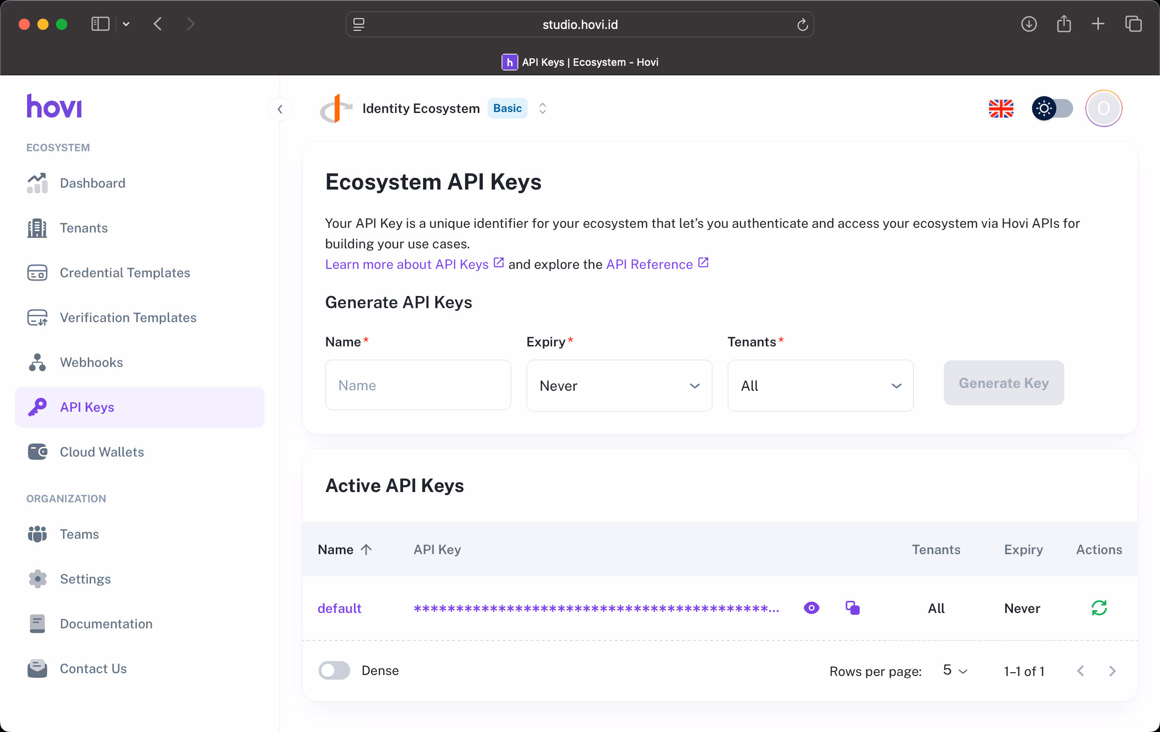Click the Basic plan badge
Viewport: 1160px width, 732px height.
click(507, 108)
